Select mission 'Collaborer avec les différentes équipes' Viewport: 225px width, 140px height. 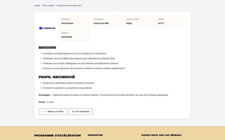[79, 59]
